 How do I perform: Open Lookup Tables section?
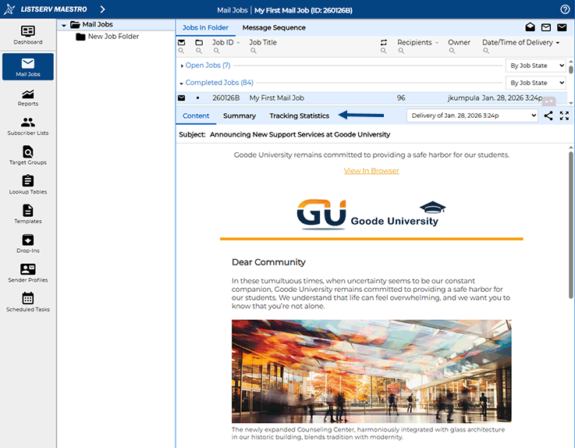tap(28, 185)
